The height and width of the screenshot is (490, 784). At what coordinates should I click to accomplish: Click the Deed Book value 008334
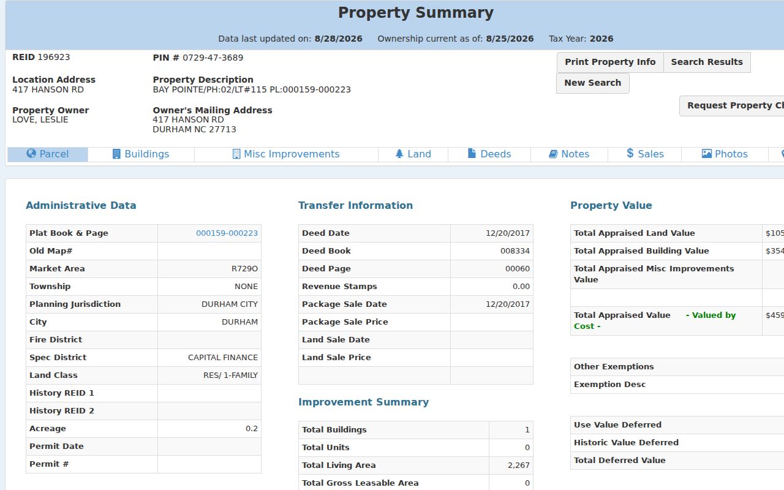[515, 251]
